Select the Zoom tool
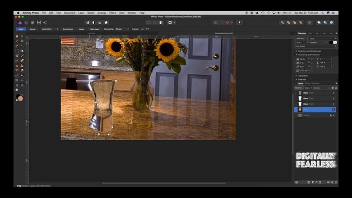352x198 pixels. 17,90
